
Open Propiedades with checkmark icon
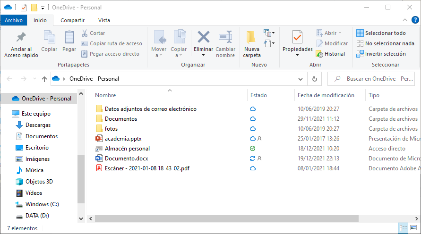click(x=297, y=37)
